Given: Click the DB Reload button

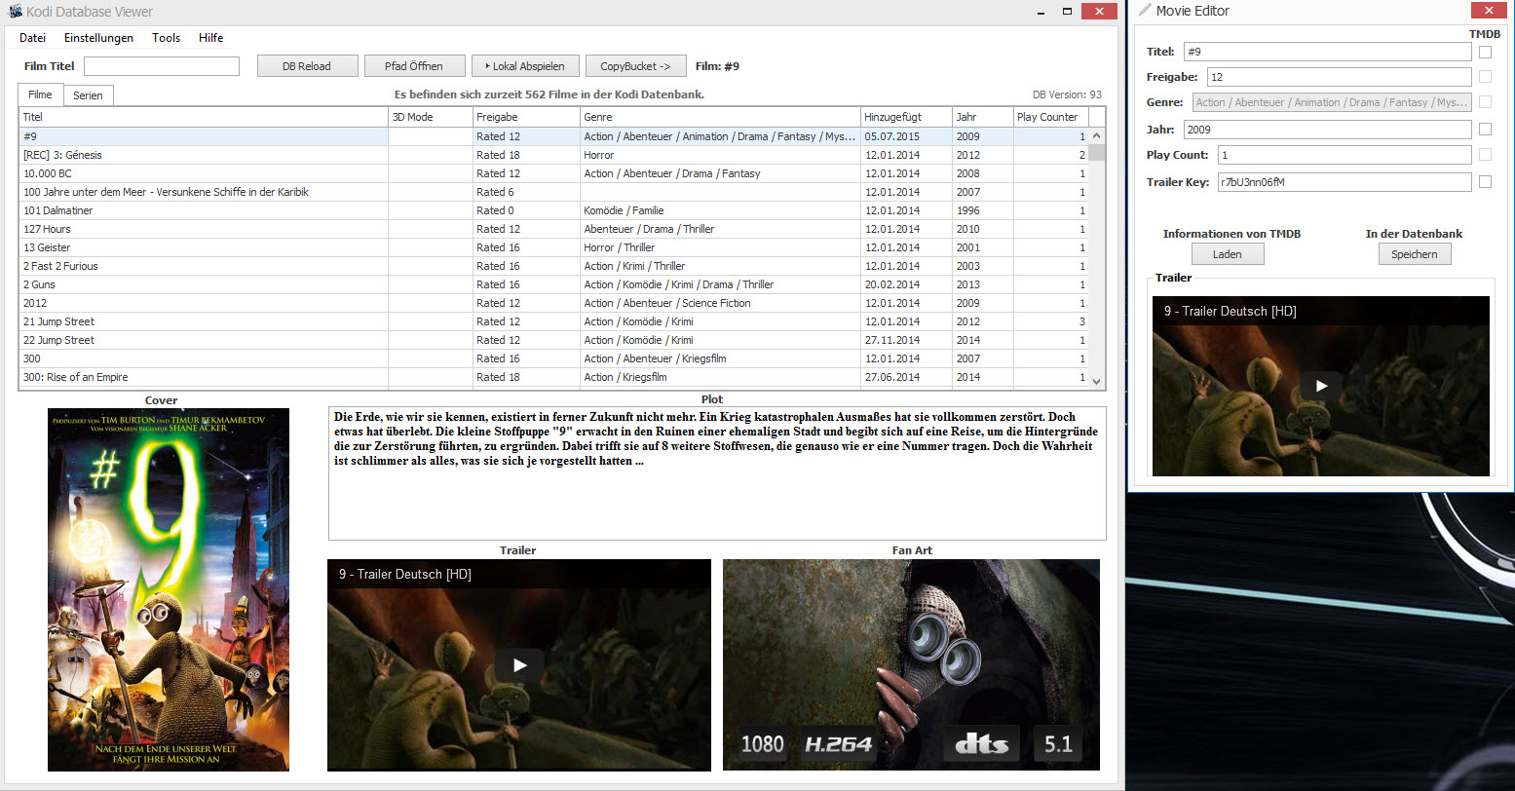Looking at the screenshot, I should pos(307,66).
